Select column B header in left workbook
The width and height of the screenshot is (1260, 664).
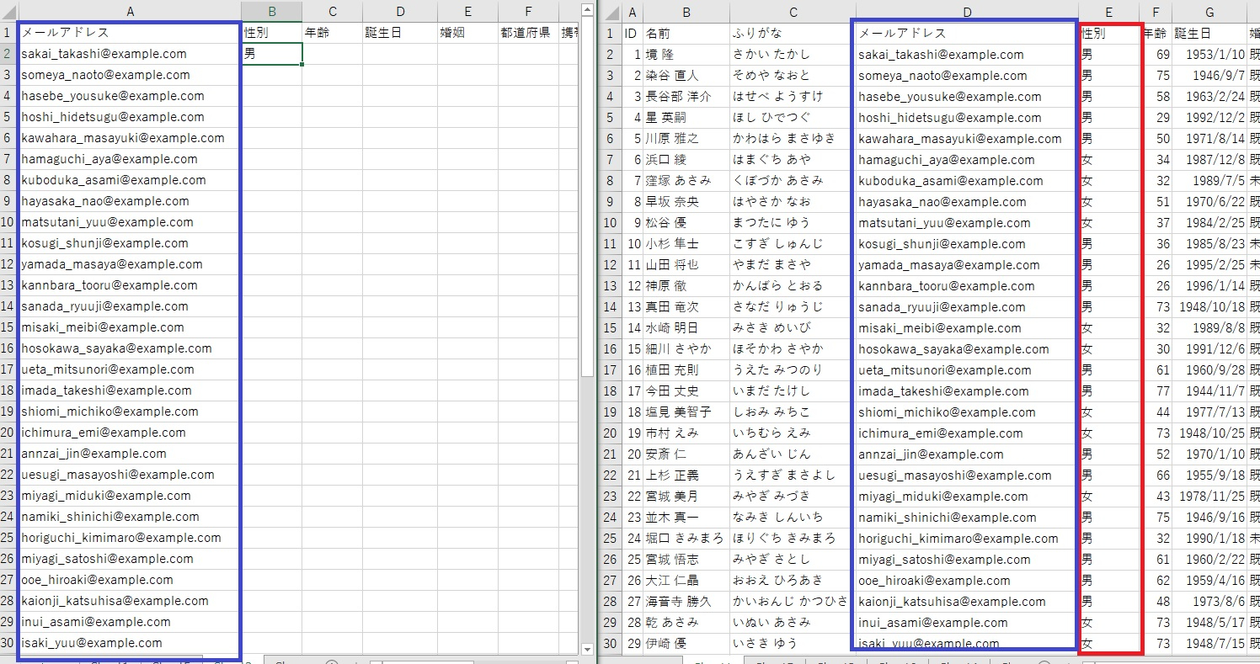[272, 12]
